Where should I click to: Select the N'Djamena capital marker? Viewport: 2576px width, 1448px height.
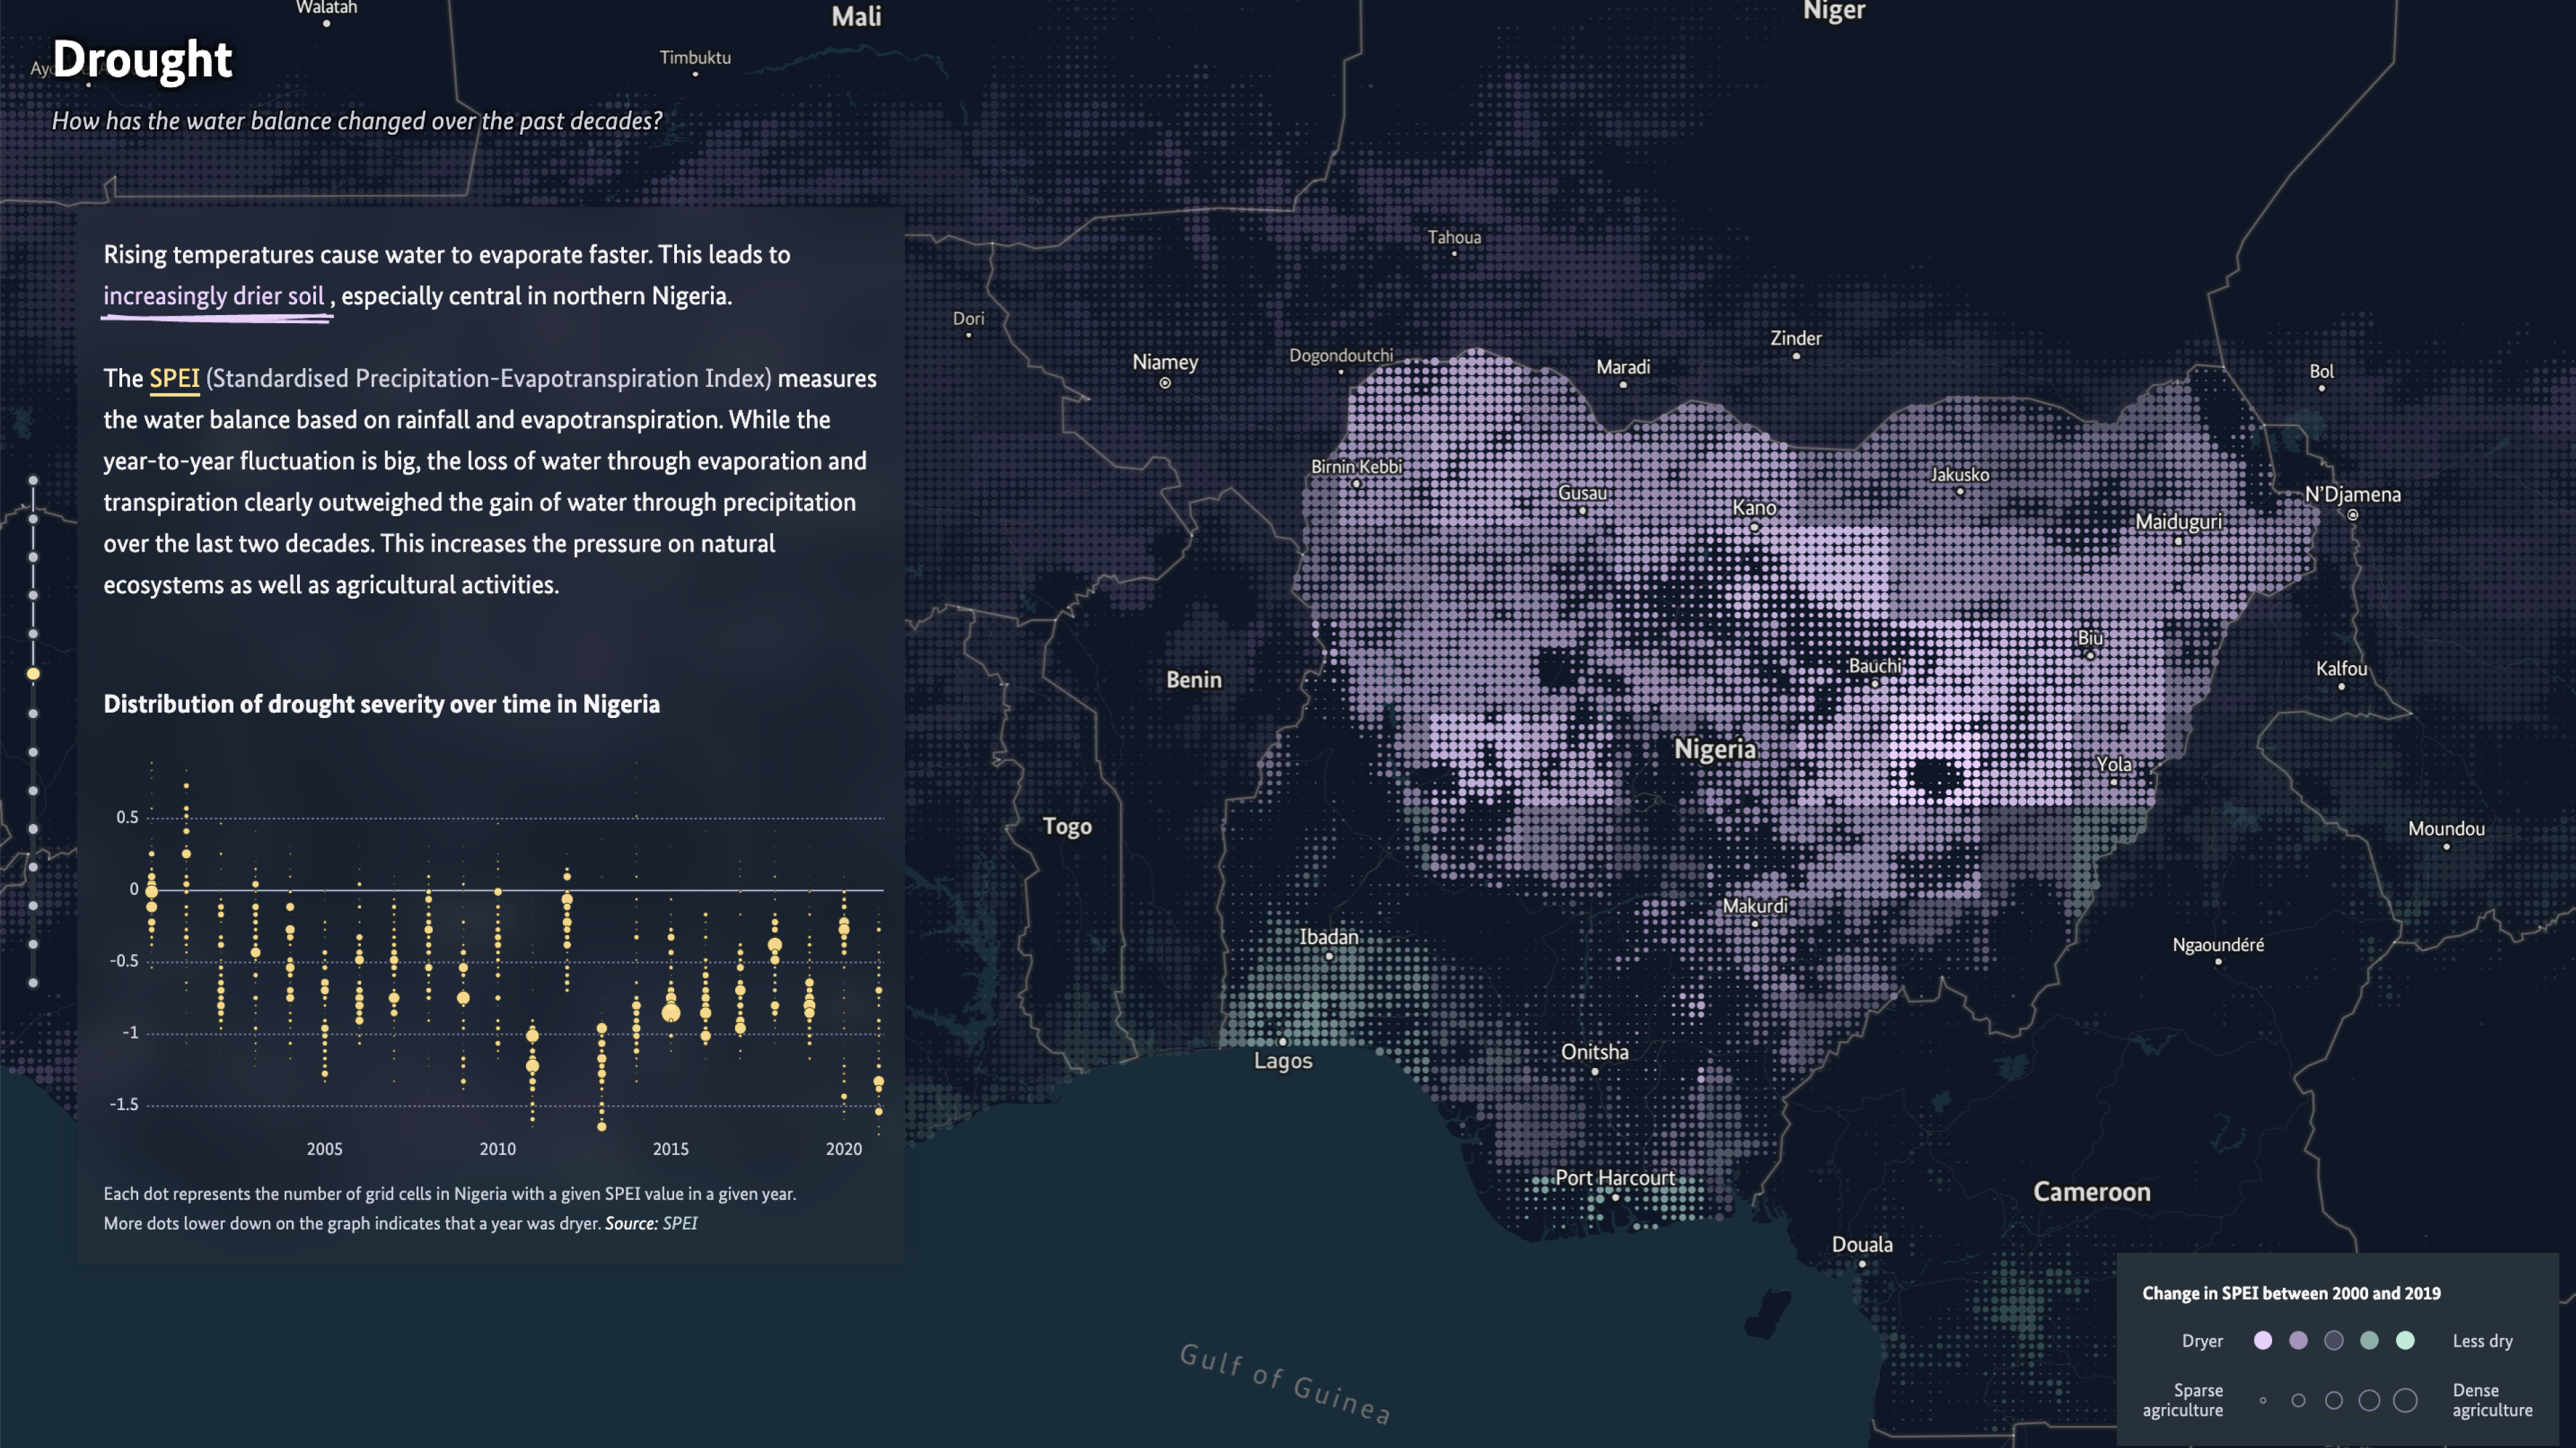point(2353,516)
